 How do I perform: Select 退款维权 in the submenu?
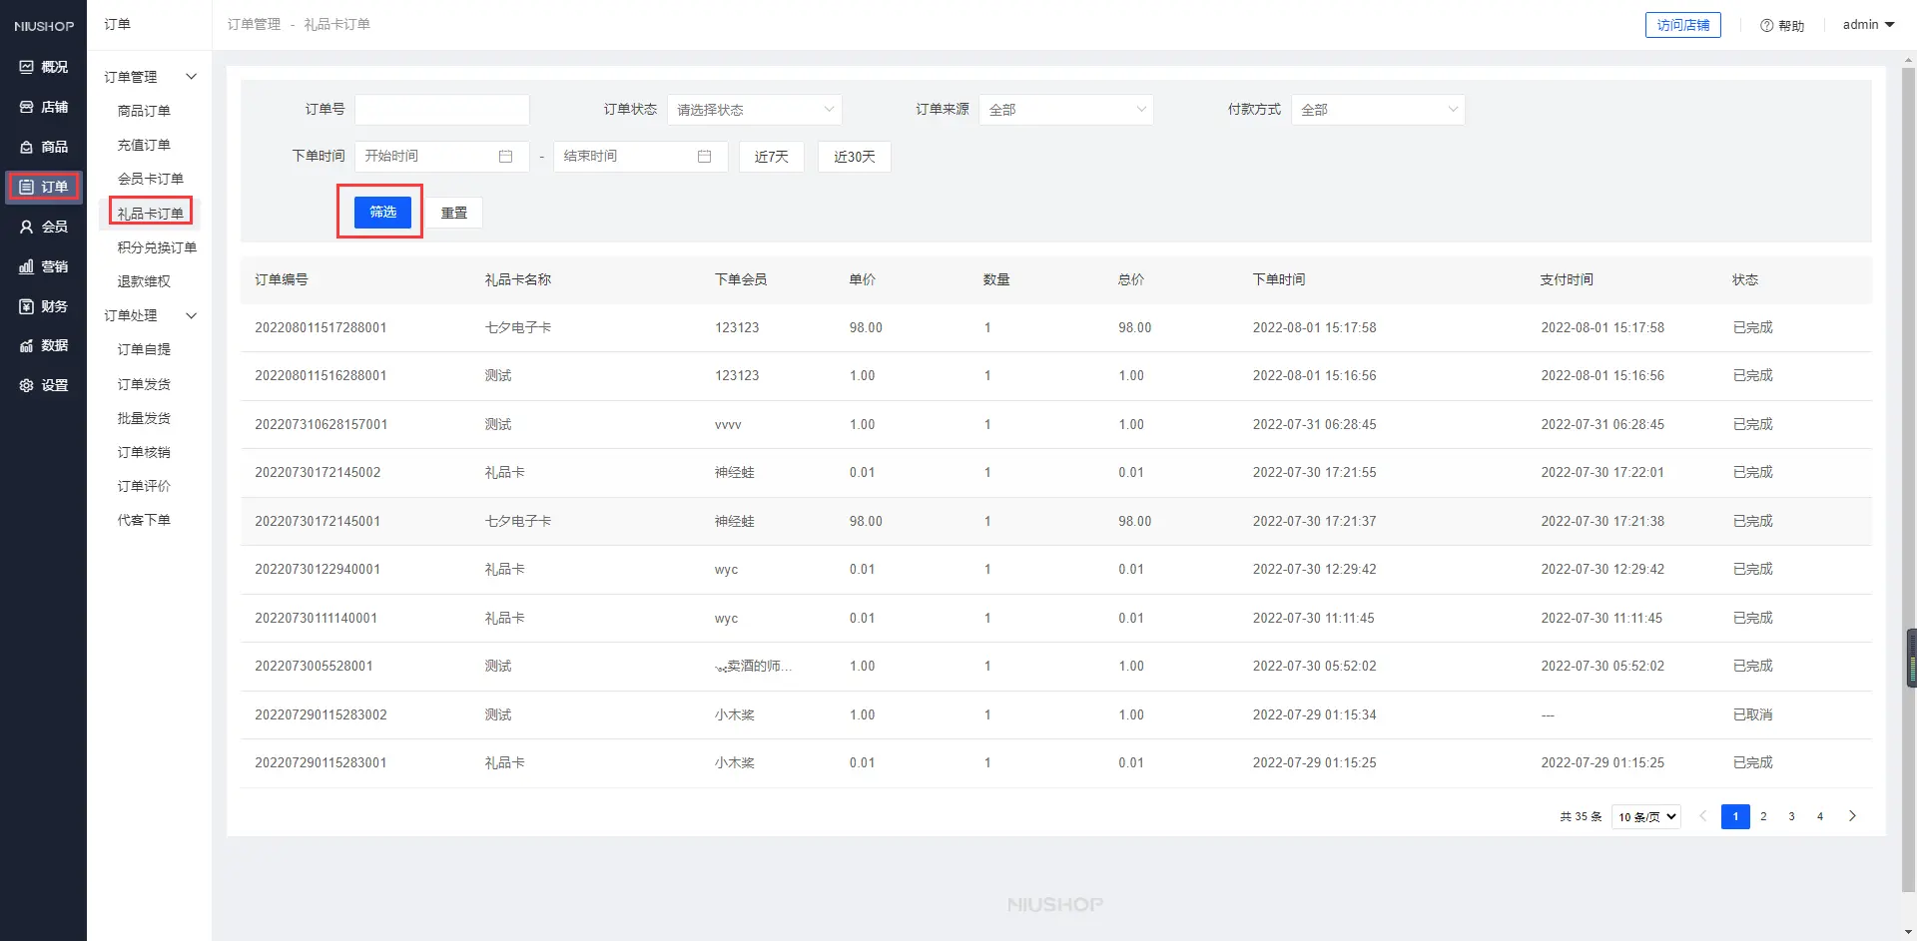pyautogui.click(x=144, y=281)
